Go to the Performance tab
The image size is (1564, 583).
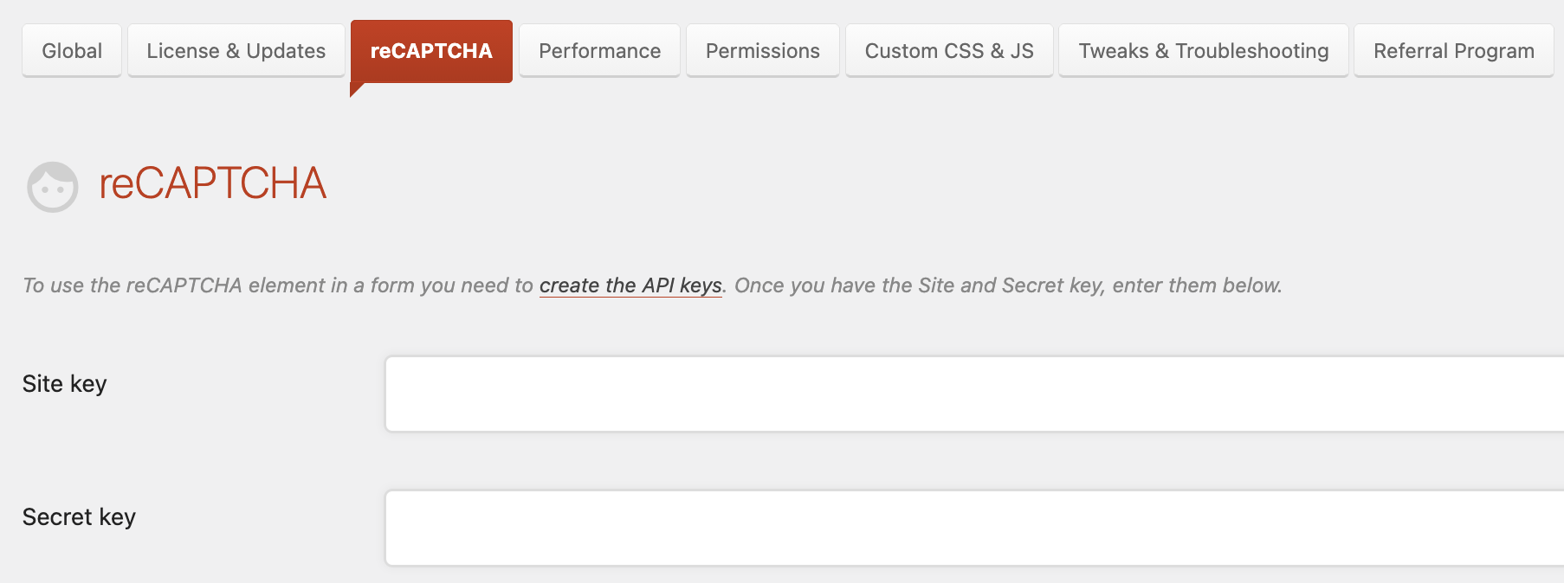[x=599, y=51]
